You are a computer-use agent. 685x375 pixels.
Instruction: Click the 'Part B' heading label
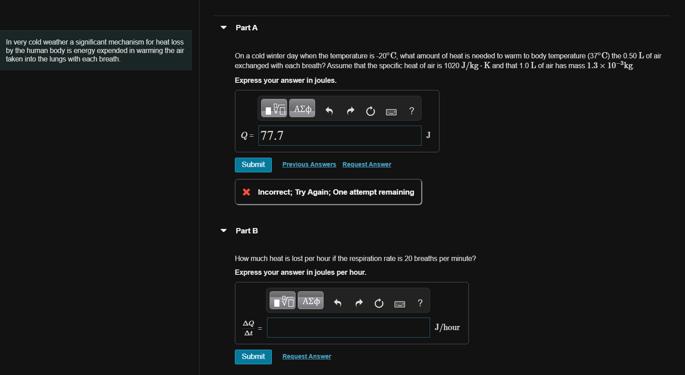click(x=246, y=231)
